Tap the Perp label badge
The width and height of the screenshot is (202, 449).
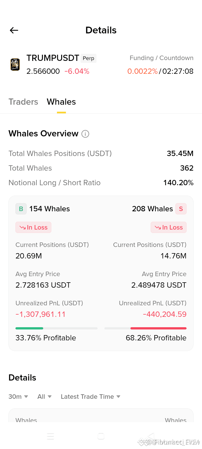88,58
